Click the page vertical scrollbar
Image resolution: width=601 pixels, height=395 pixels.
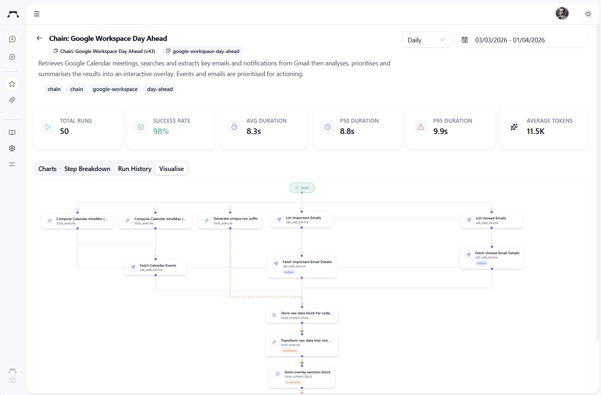[598, 183]
